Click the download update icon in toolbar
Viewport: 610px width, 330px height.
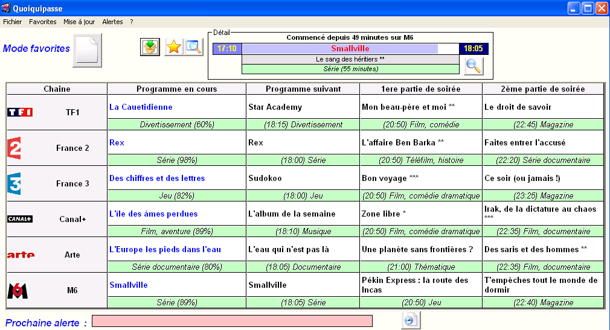point(150,48)
